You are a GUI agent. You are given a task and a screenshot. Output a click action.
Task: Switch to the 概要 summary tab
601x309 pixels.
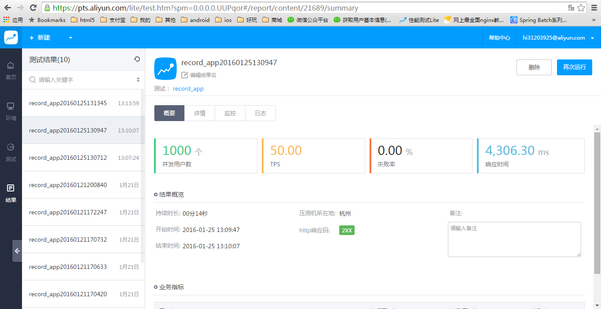tap(169, 113)
